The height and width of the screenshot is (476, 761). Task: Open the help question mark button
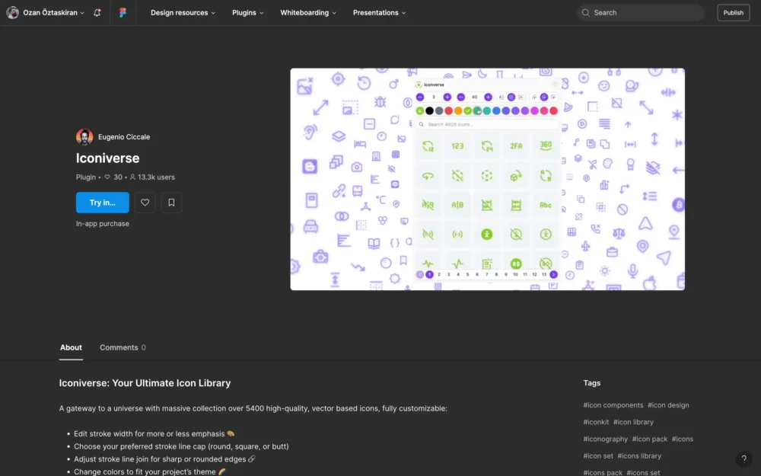tap(743, 458)
